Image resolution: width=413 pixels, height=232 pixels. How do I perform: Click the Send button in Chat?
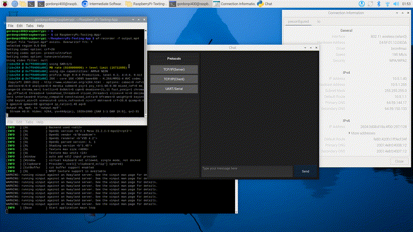coord(306,171)
